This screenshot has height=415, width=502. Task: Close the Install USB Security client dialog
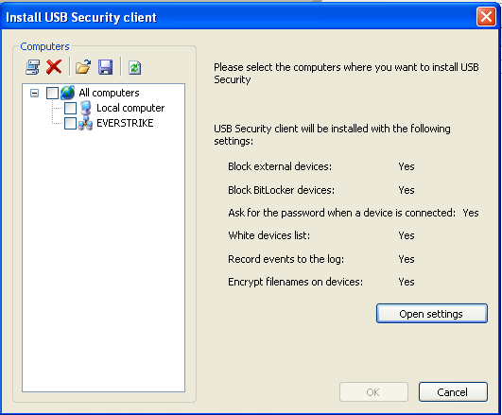point(486,16)
